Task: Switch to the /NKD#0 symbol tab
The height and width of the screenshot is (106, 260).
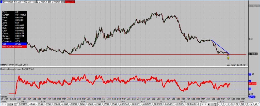Action: pyautogui.click(x=74, y=104)
